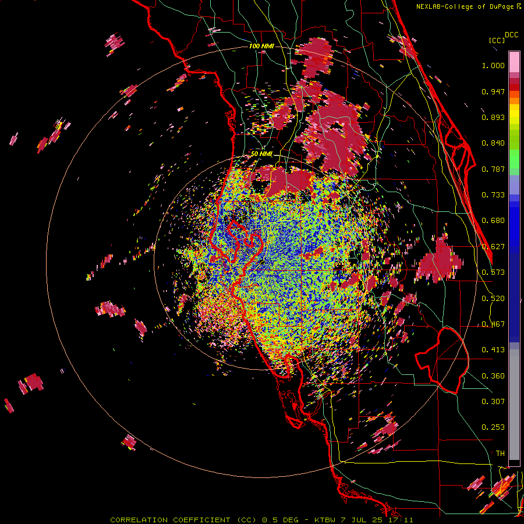Image resolution: width=524 pixels, height=524 pixels.
Task: Click the CORRELATION COEFFICIENT caption text
Action: coord(170,520)
